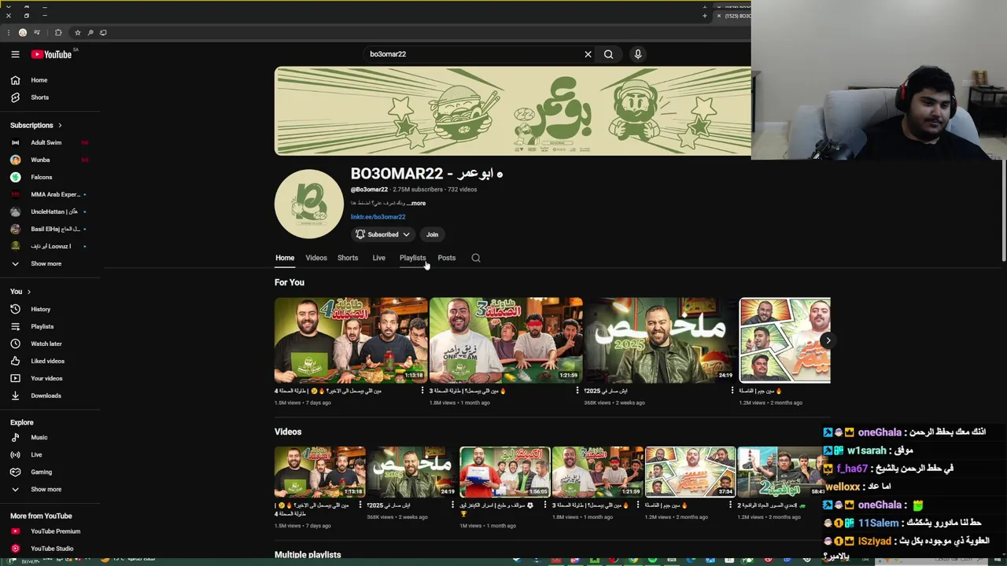Switch to the channel Shorts tab
The height and width of the screenshot is (566, 1007).
(x=348, y=258)
